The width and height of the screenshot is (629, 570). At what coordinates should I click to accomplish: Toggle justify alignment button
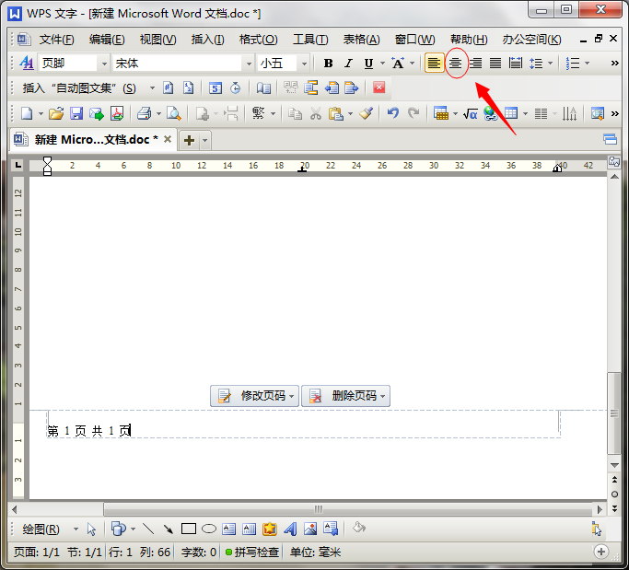point(495,64)
